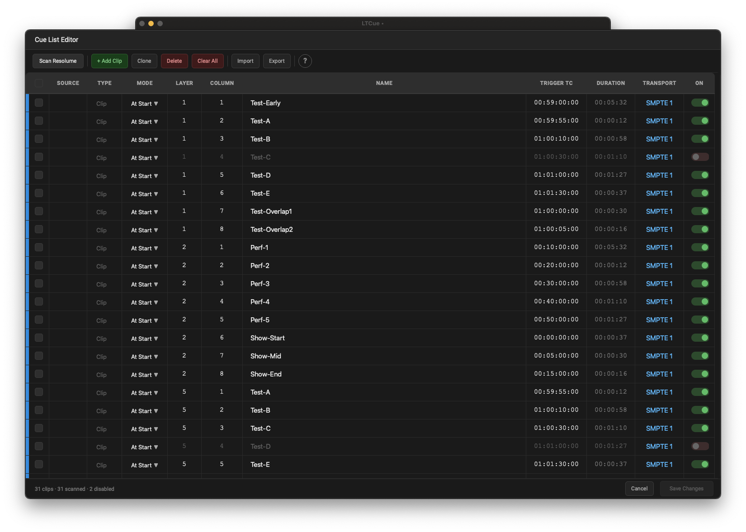Disable the Test-Early clip toggle

tap(700, 103)
